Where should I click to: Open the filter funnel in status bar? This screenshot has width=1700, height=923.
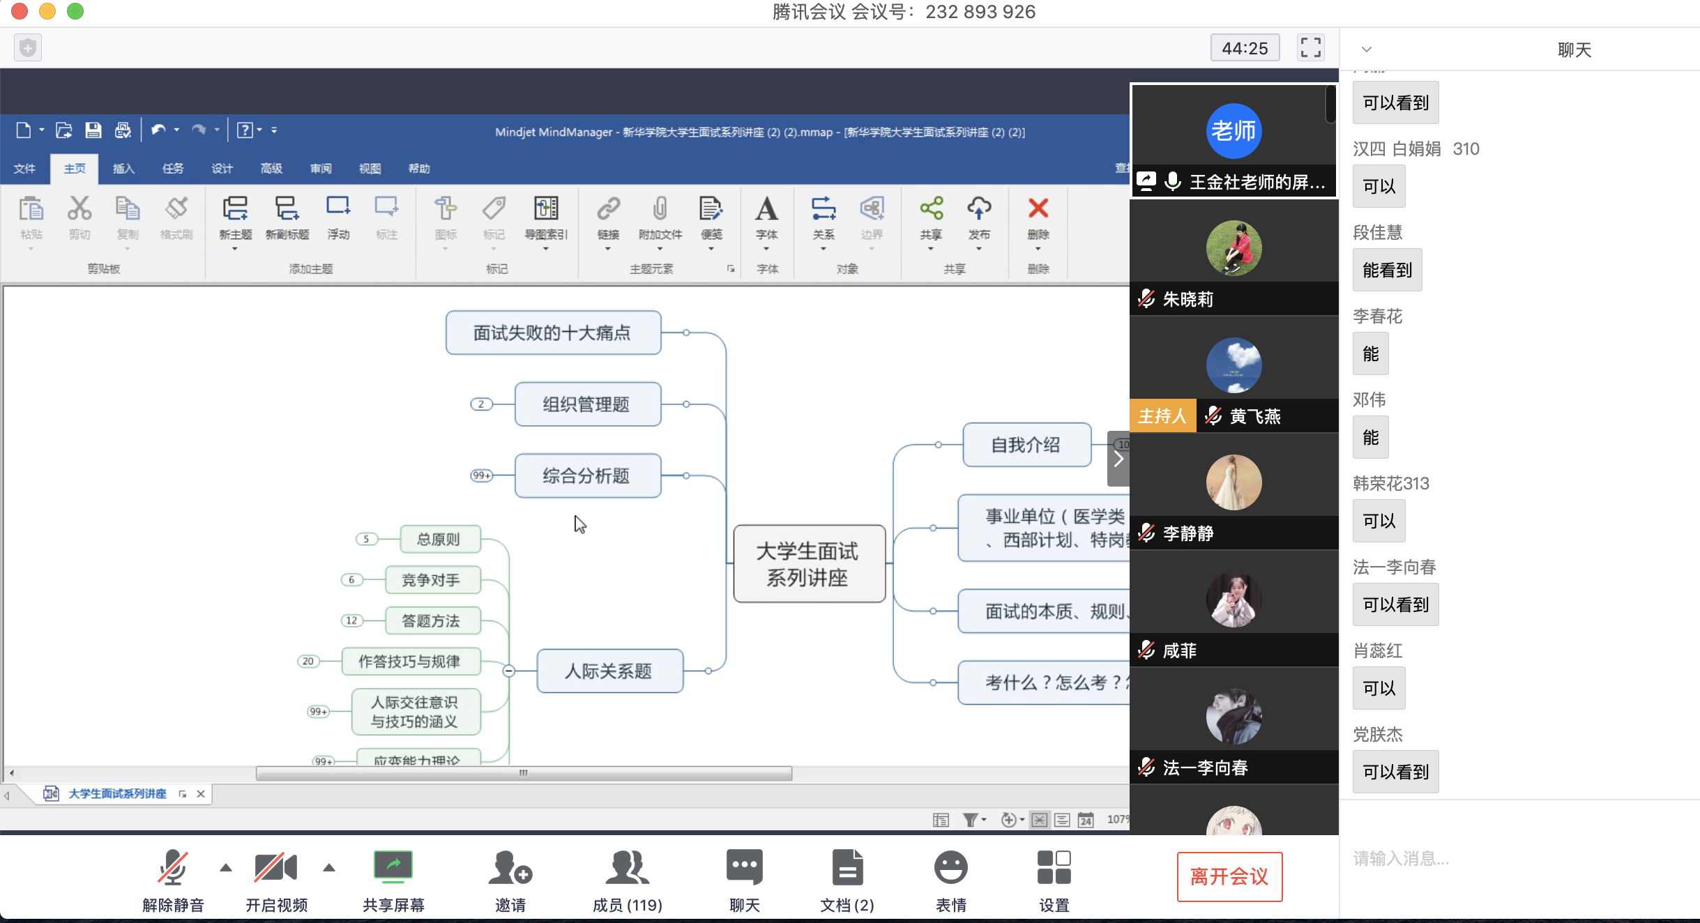click(970, 820)
